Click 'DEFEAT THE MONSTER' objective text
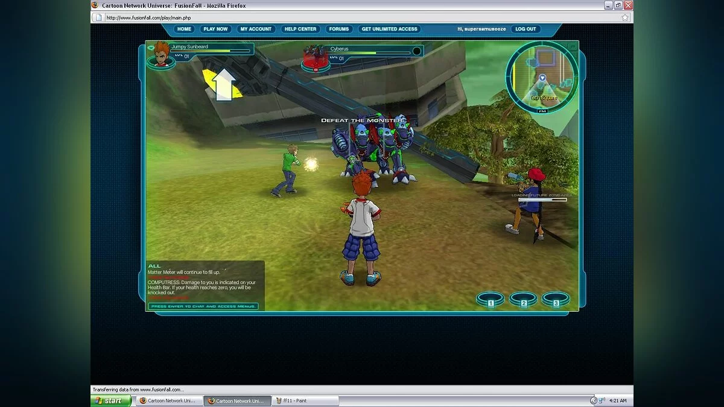724x407 pixels. 362,121
